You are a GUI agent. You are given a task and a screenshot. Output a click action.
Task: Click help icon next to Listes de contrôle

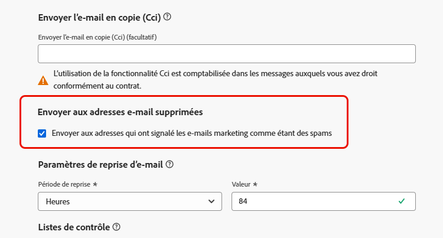(x=116, y=226)
